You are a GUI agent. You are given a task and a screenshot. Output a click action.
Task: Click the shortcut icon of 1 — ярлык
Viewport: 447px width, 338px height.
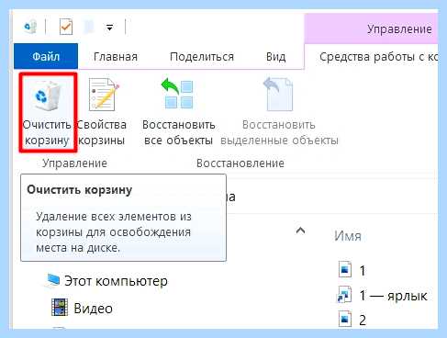point(344,295)
